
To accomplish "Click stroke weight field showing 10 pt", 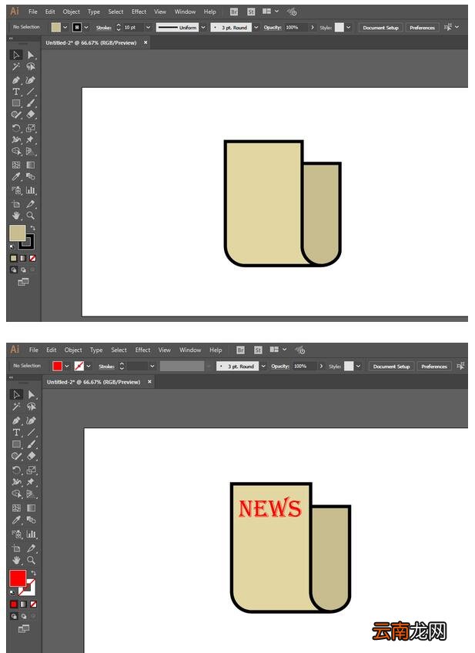I will click(133, 28).
